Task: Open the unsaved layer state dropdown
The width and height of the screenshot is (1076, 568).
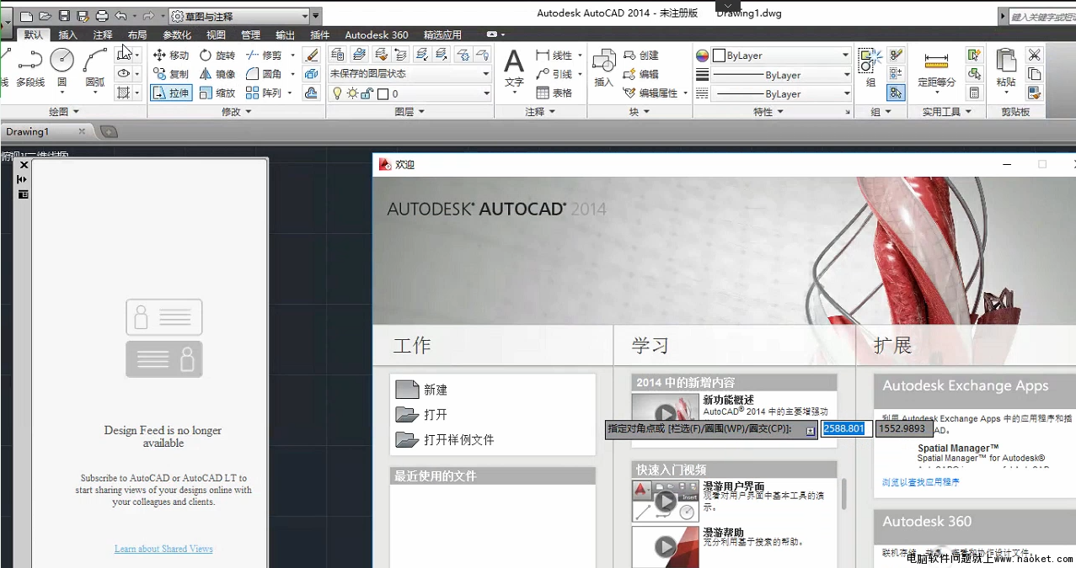Action: (x=410, y=74)
